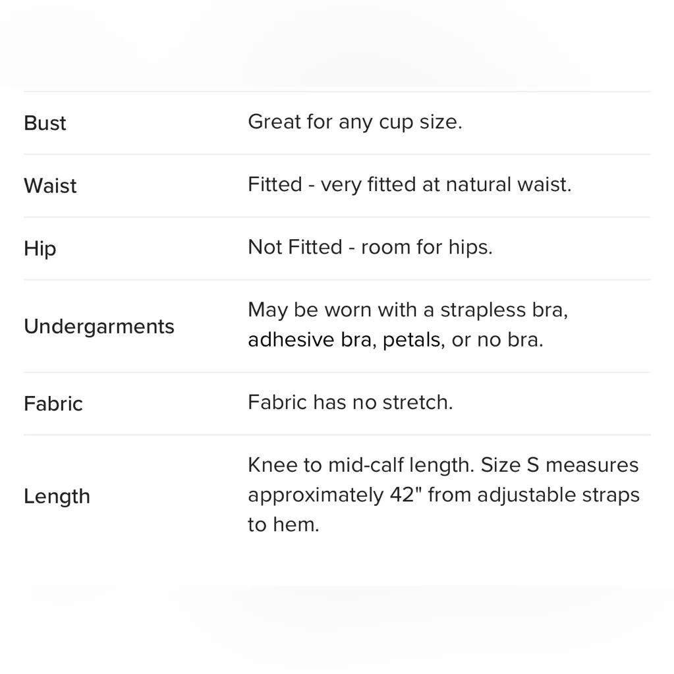Select the "Fitted - very fitted at natural waist." description
The image size is (674, 674).
(x=409, y=184)
